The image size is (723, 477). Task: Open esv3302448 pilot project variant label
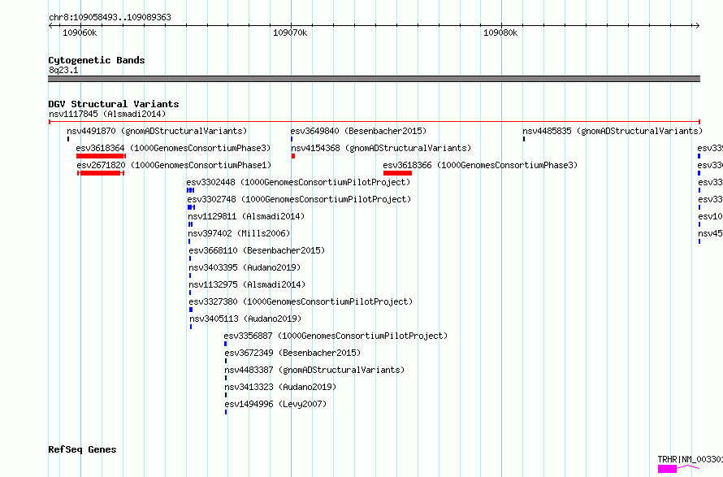click(298, 182)
